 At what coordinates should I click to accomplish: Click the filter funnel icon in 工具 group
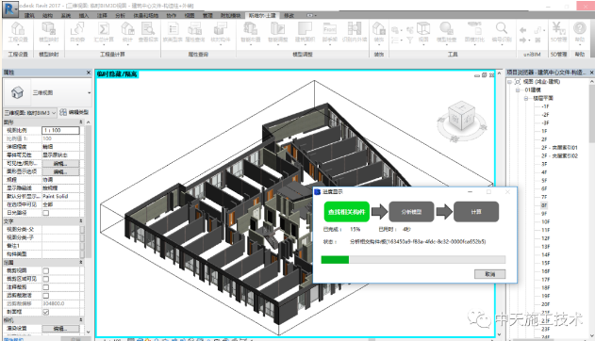pos(410,40)
